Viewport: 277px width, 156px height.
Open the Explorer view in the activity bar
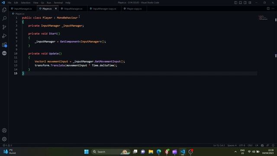pos(4,10)
